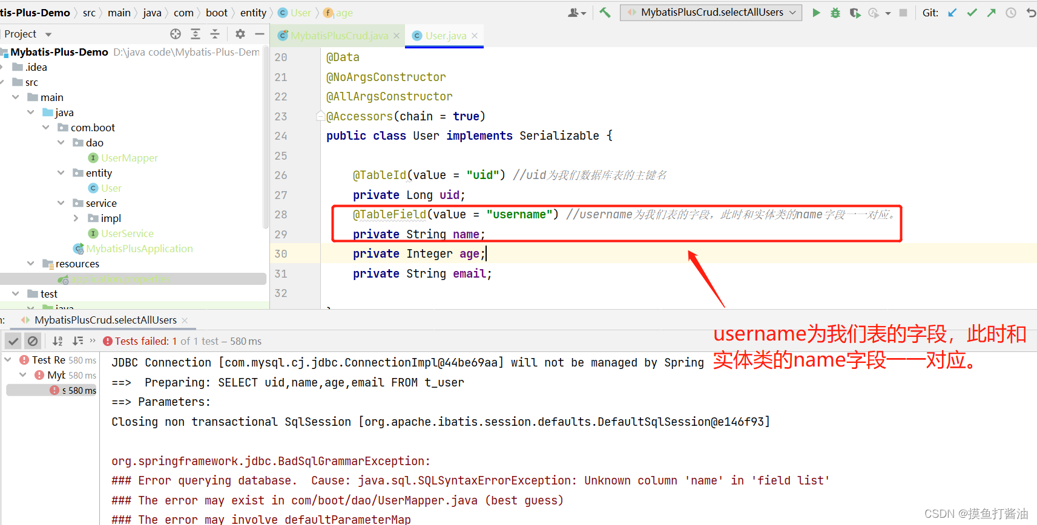Locate opened file with crosshair icon
This screenshot has width=1037, height=525.
pos(176,34)
